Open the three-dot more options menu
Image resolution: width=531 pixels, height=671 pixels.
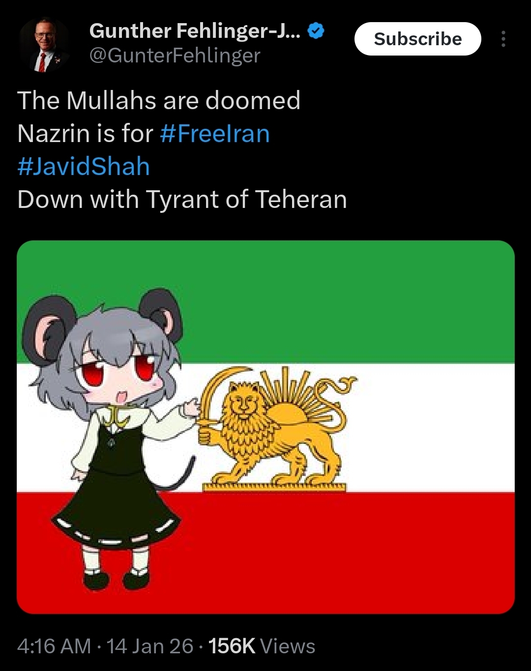[503, 39]
